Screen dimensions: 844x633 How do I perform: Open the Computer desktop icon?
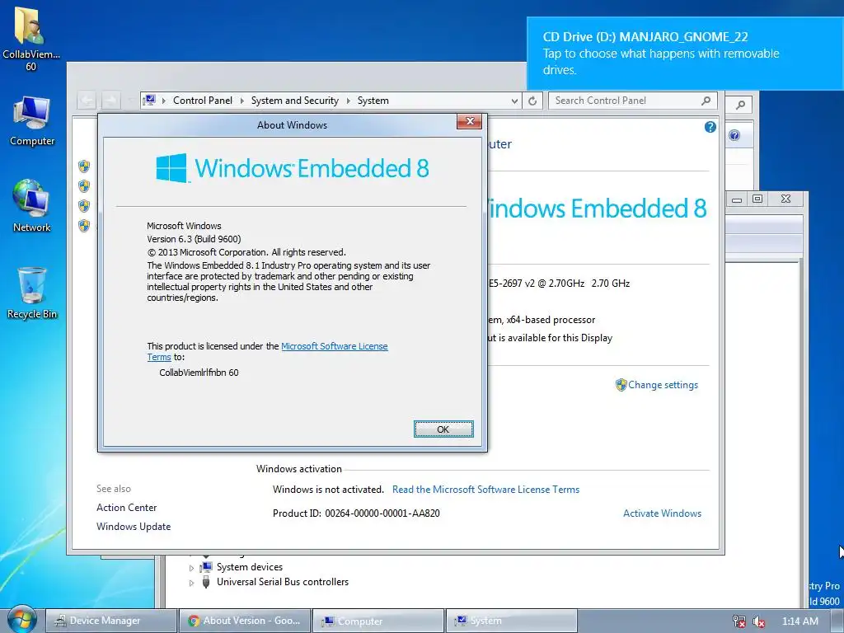(32, 121)
